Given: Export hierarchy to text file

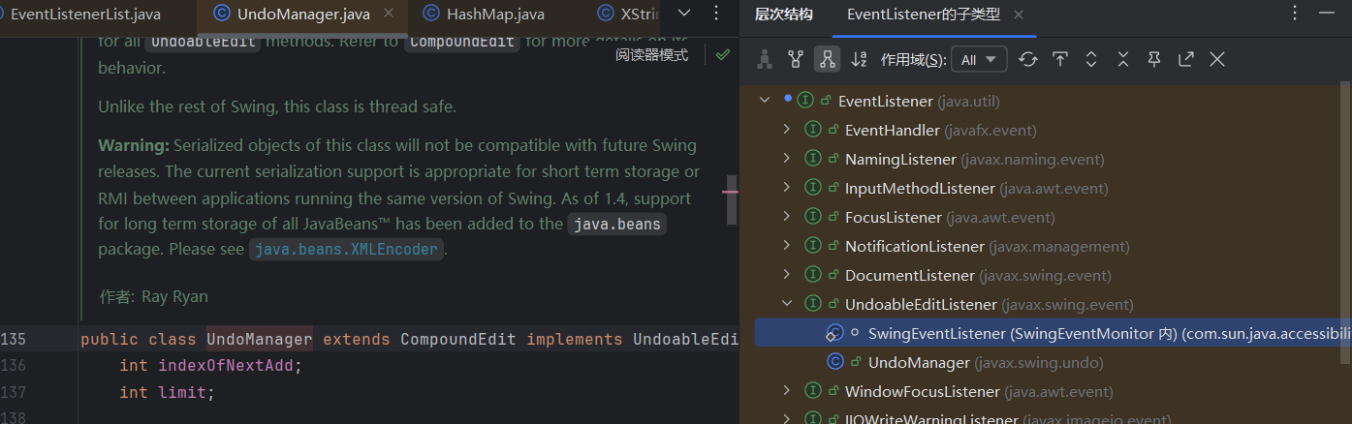Looking at the screenshot, I should click(x=1186, y=59).
